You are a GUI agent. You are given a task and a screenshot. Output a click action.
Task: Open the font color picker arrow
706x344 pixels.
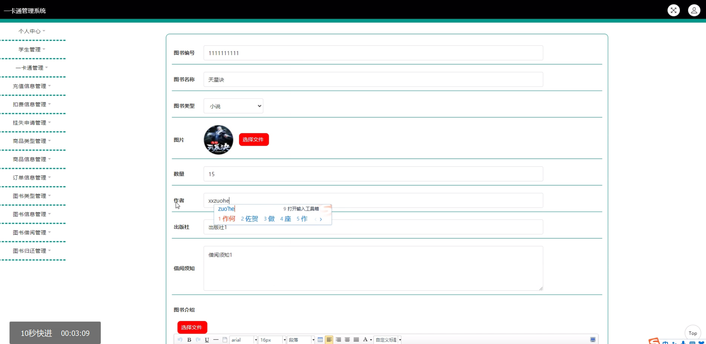371,340
